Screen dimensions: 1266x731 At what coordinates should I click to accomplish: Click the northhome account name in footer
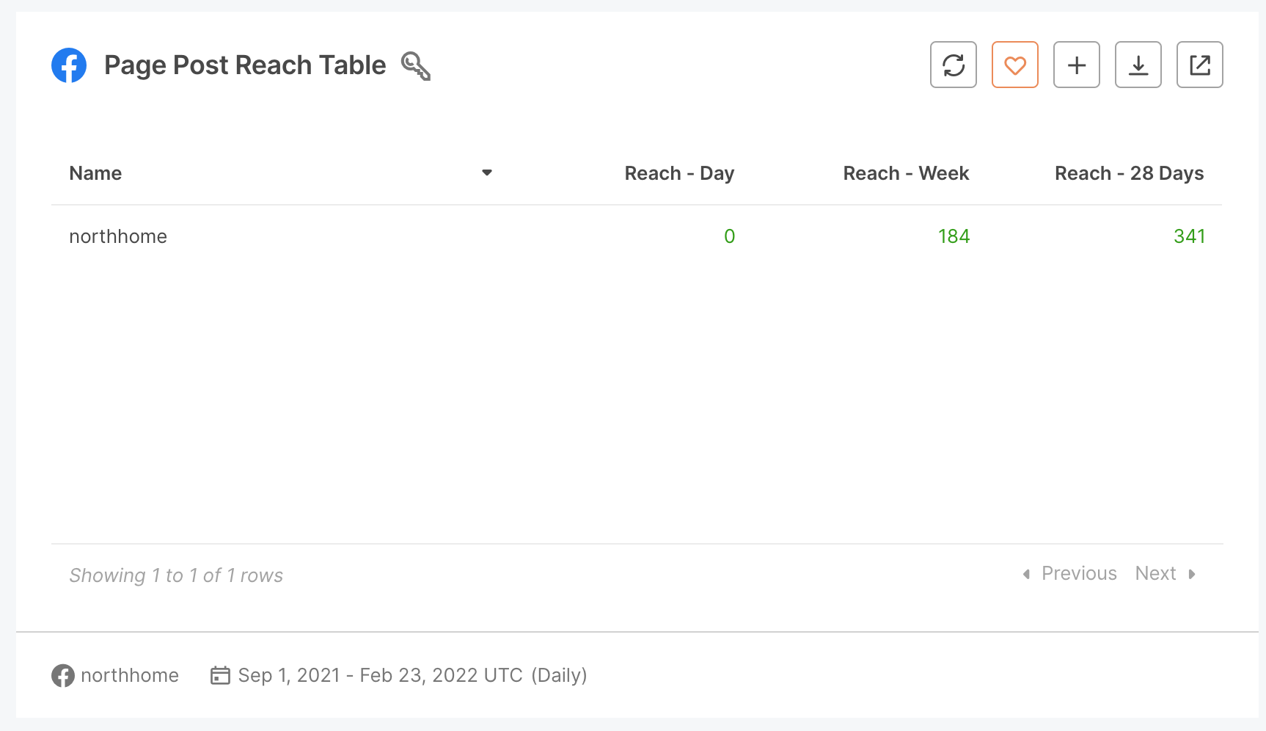coord(131,675)
